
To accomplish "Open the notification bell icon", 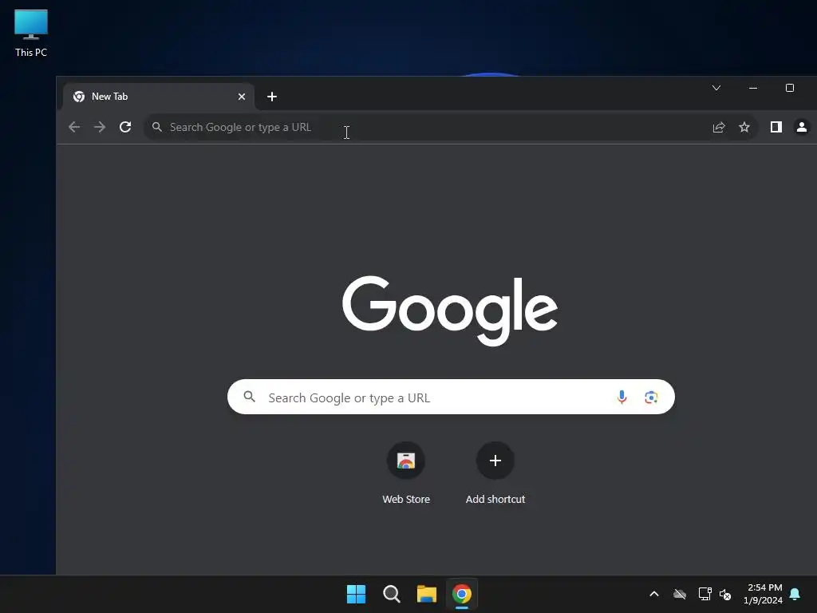I will click(795, 594).
